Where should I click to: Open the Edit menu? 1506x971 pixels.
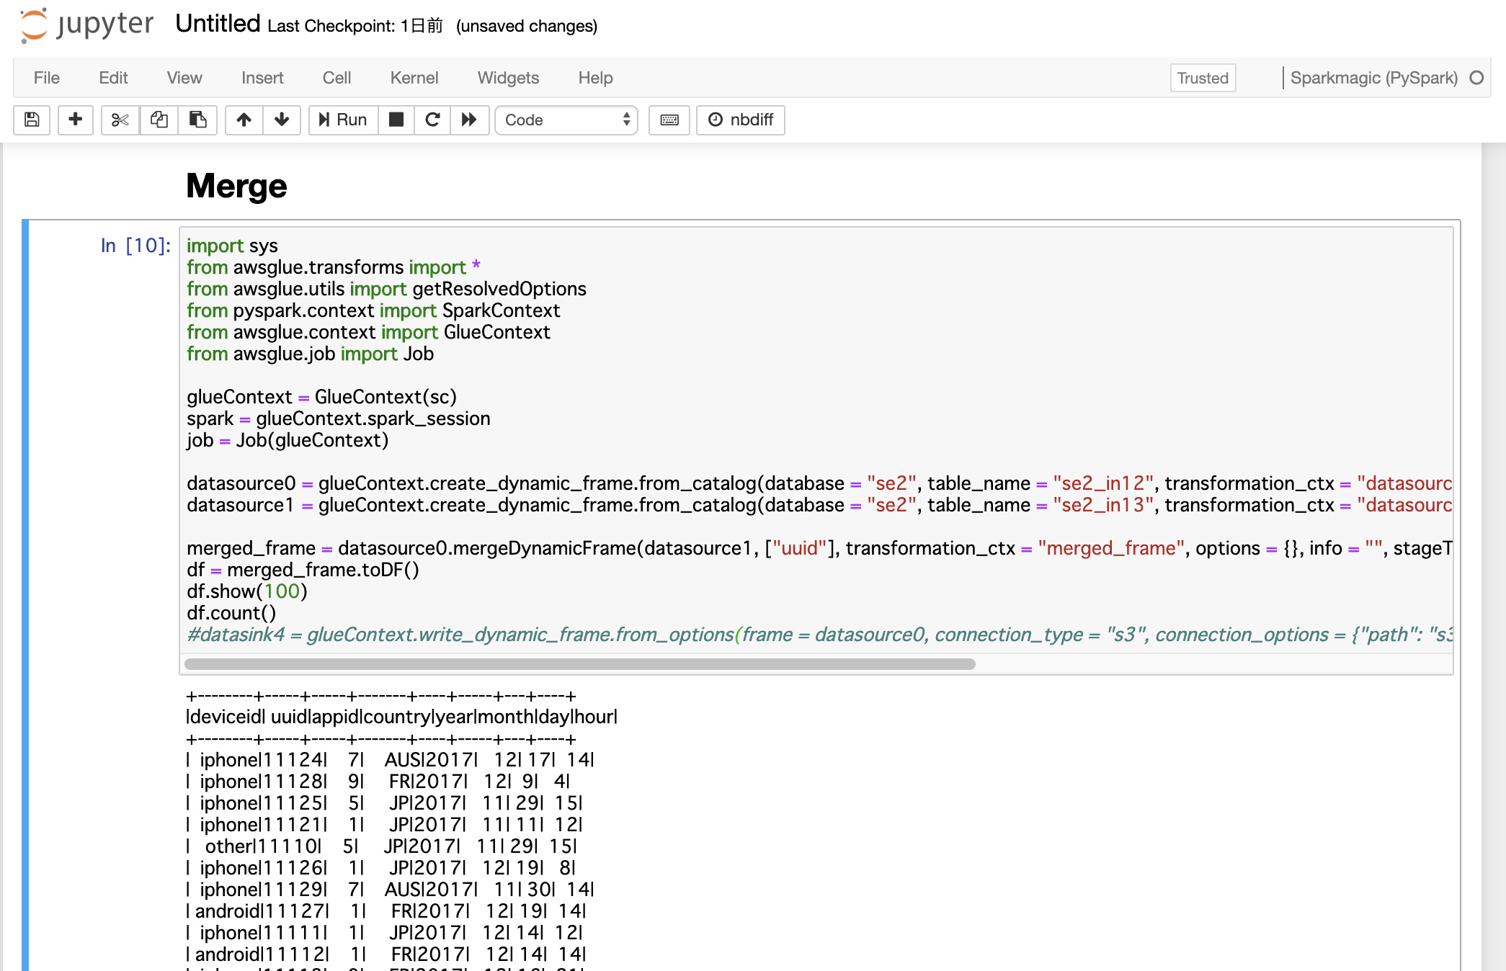(x=113, y=78)
